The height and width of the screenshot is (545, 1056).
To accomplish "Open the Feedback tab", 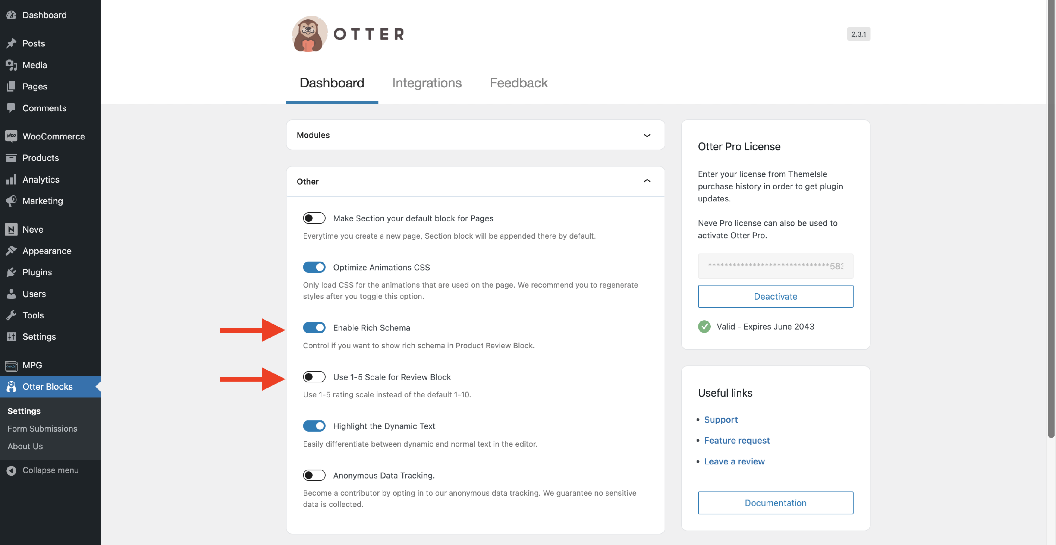I will point(518,83).
